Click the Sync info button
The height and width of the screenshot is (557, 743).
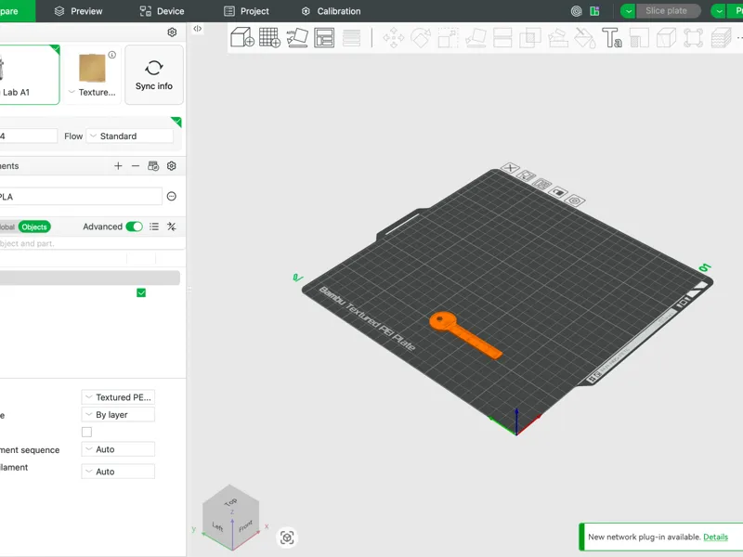click(154, 75)
